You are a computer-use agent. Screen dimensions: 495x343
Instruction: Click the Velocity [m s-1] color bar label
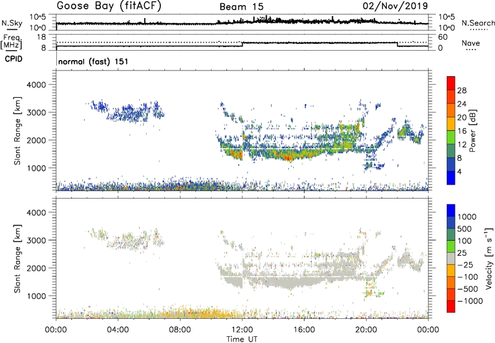(x=489, y=258)
